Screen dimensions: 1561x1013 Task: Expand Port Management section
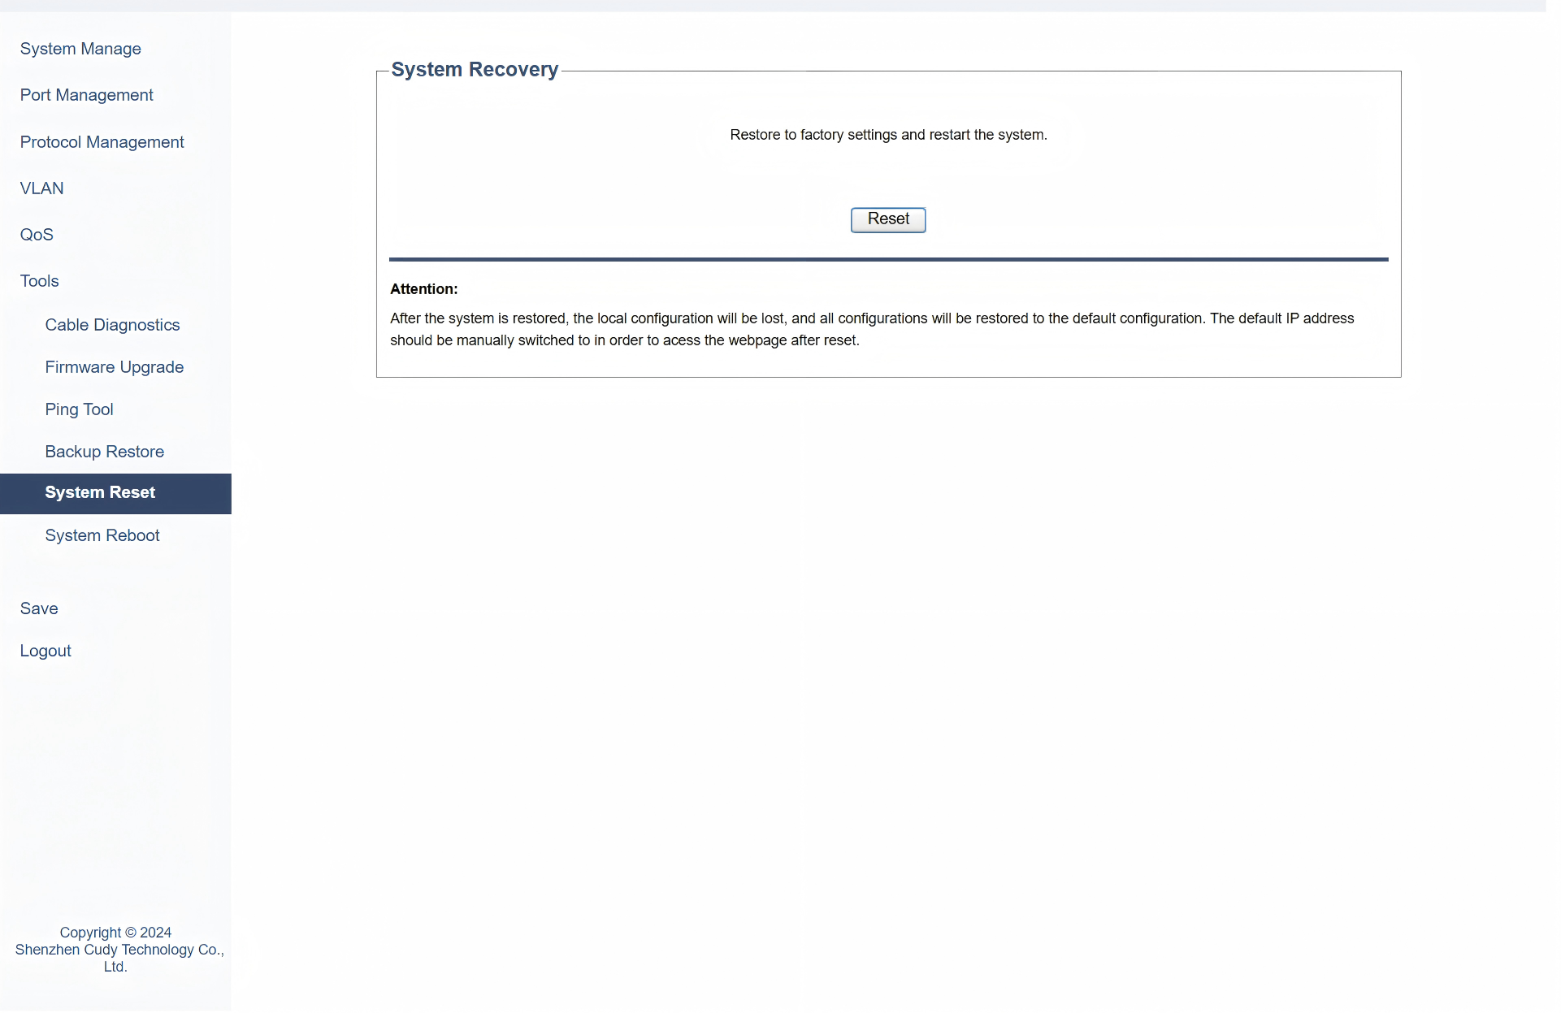click(86, 95)
